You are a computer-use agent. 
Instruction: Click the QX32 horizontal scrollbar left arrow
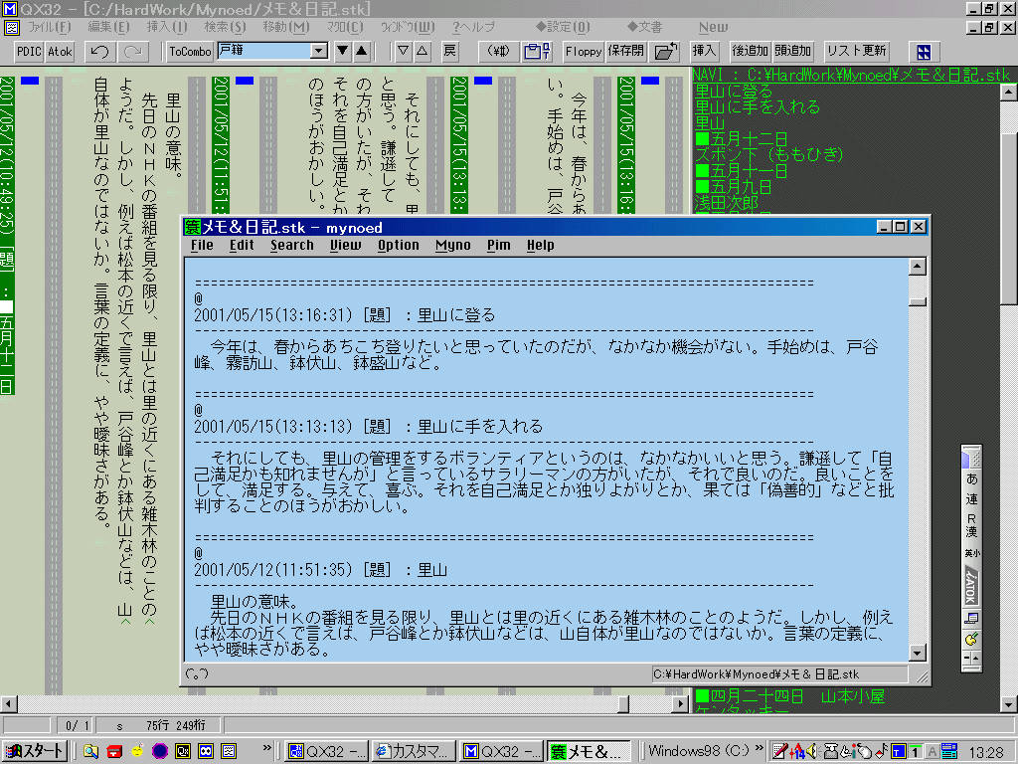[8, 703]
